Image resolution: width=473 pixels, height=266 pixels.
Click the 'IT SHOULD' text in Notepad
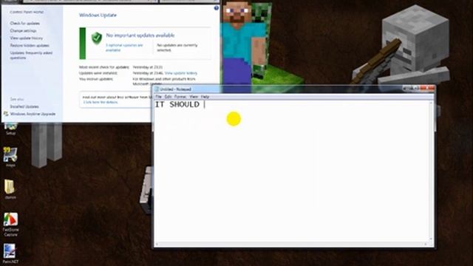pyautogui.click(x=177, y=105)
